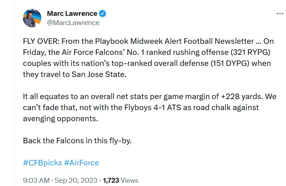Click the 1,723 view count number
Screen dimensions: 286x186
(110, 180)
